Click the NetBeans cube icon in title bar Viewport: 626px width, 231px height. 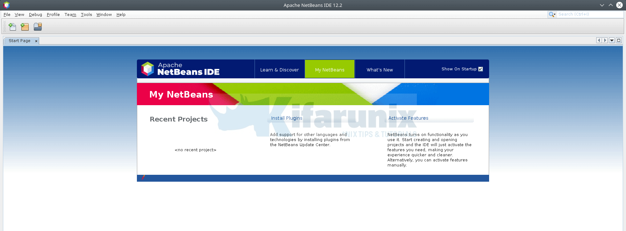[6, 5]
